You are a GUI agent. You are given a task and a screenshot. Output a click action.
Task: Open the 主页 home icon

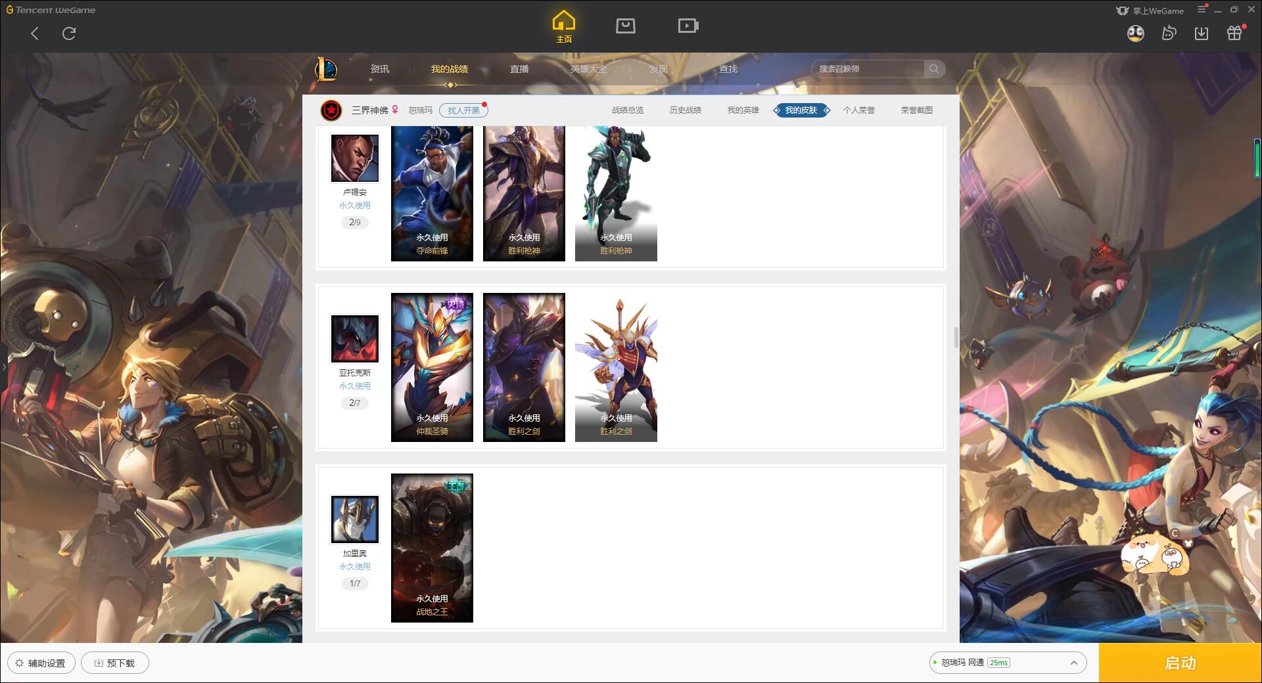click(563, 26)
